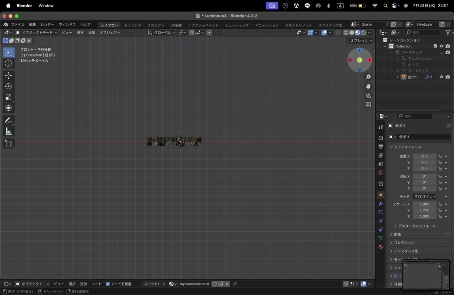Viewport: 454px width, 295px height.
Task: Hide the 低ポリ object in outliner
Action: pyautogui.click(x=441, y=77)
